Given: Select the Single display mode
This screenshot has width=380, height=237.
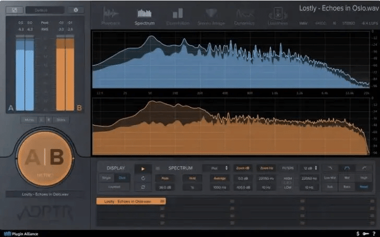Looking at the screenshot, I should (106, 178).
